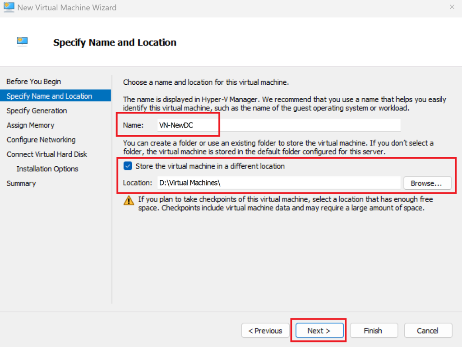The image size is (462, 347).
Task: Open the Installation Options sub-step
Action: pyautogui.click(x=47, y=169)
